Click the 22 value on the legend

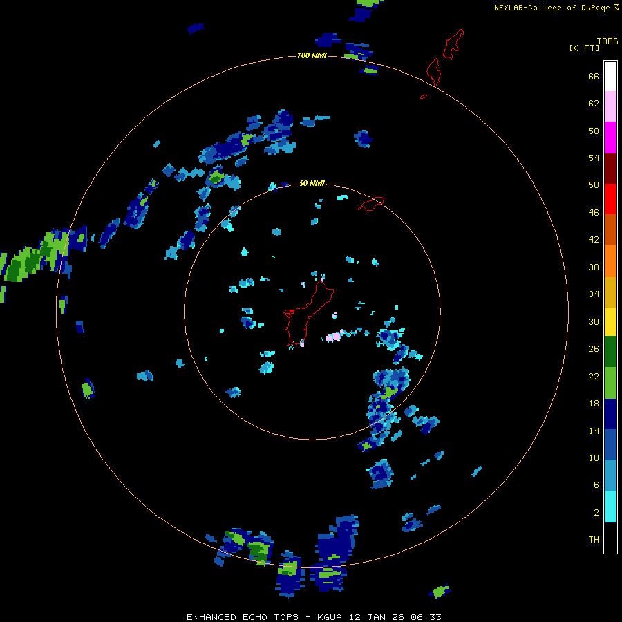[x=594, y=376]
